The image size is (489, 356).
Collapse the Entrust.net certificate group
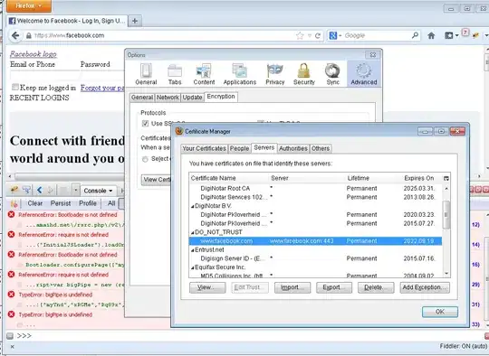point(192,250)
